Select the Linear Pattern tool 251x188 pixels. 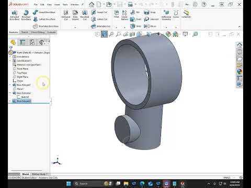124,15
